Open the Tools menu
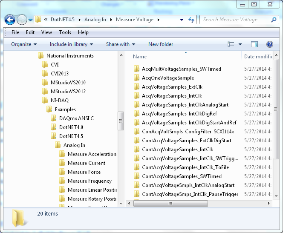The height and width of the screenshot is (233, 283). pos(65,32)
